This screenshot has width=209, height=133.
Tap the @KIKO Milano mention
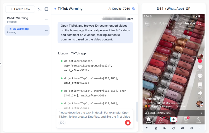click(165, 103)
